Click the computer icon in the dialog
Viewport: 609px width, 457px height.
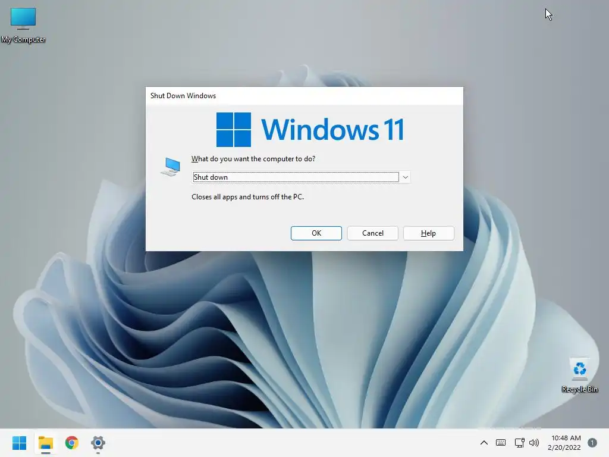click(171, 167)
